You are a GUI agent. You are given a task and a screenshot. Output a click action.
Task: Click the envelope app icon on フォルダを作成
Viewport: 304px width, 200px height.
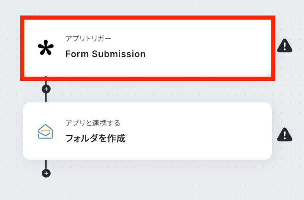[x=46, y=131]
